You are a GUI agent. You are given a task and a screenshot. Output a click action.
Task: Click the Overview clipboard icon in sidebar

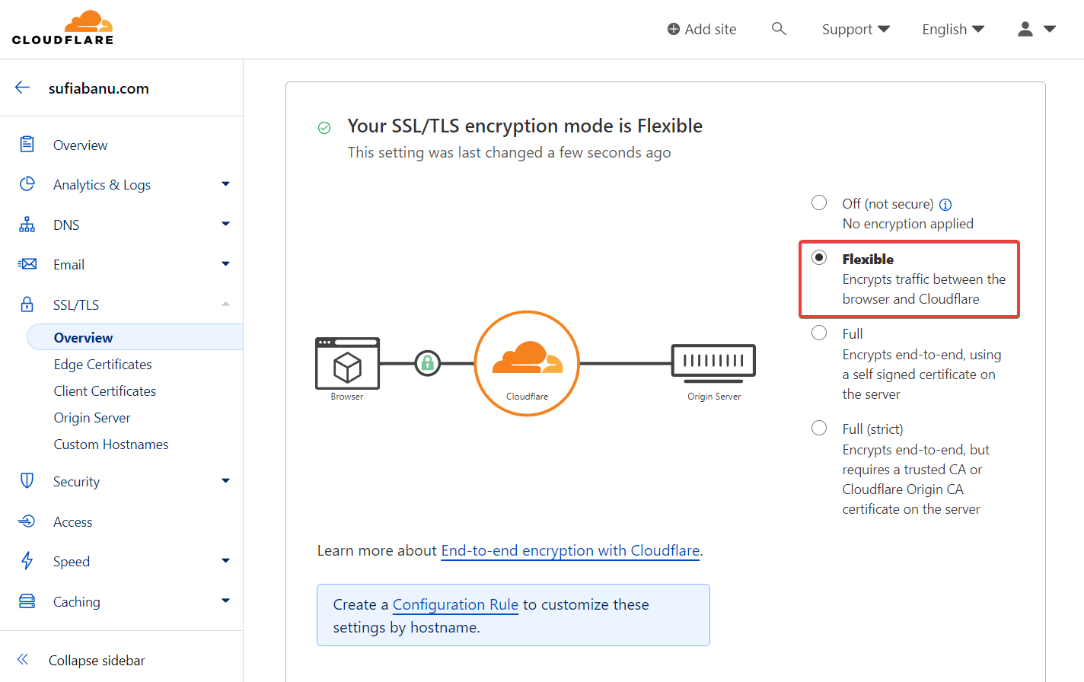27,144
